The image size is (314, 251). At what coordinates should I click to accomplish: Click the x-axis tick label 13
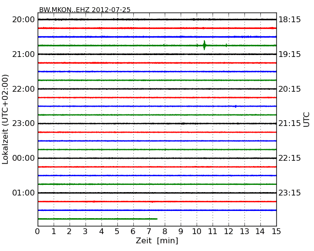244,232
